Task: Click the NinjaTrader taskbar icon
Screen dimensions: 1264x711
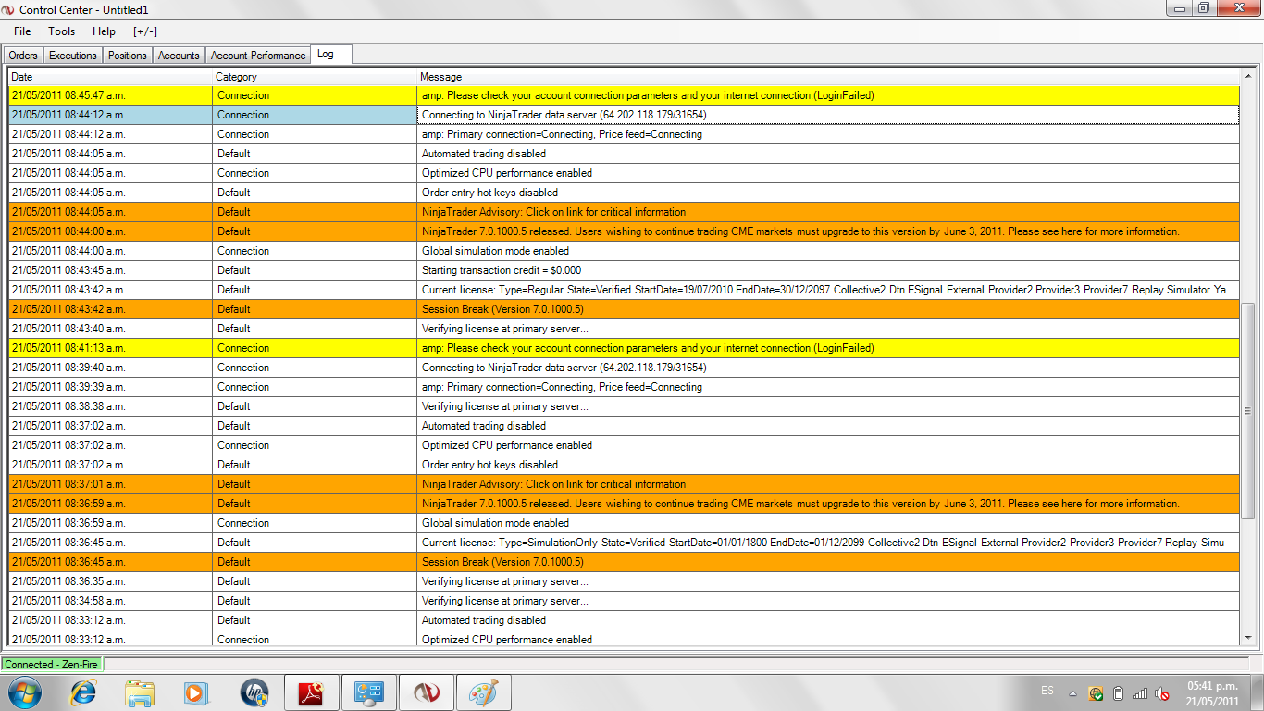Action: (x=427, y=692)
